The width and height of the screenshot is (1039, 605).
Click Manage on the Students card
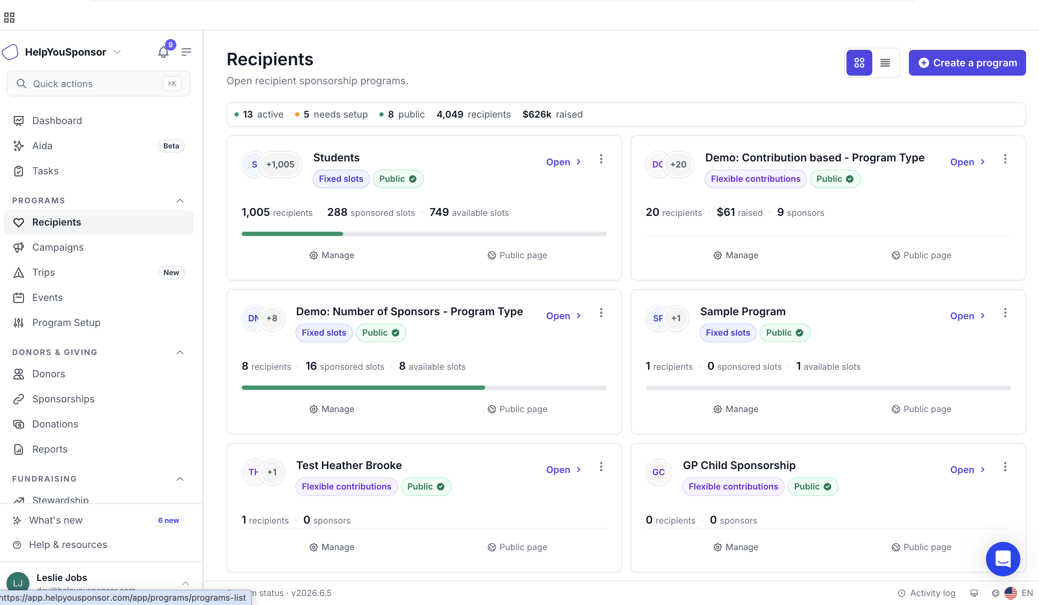tap(332, 255)
